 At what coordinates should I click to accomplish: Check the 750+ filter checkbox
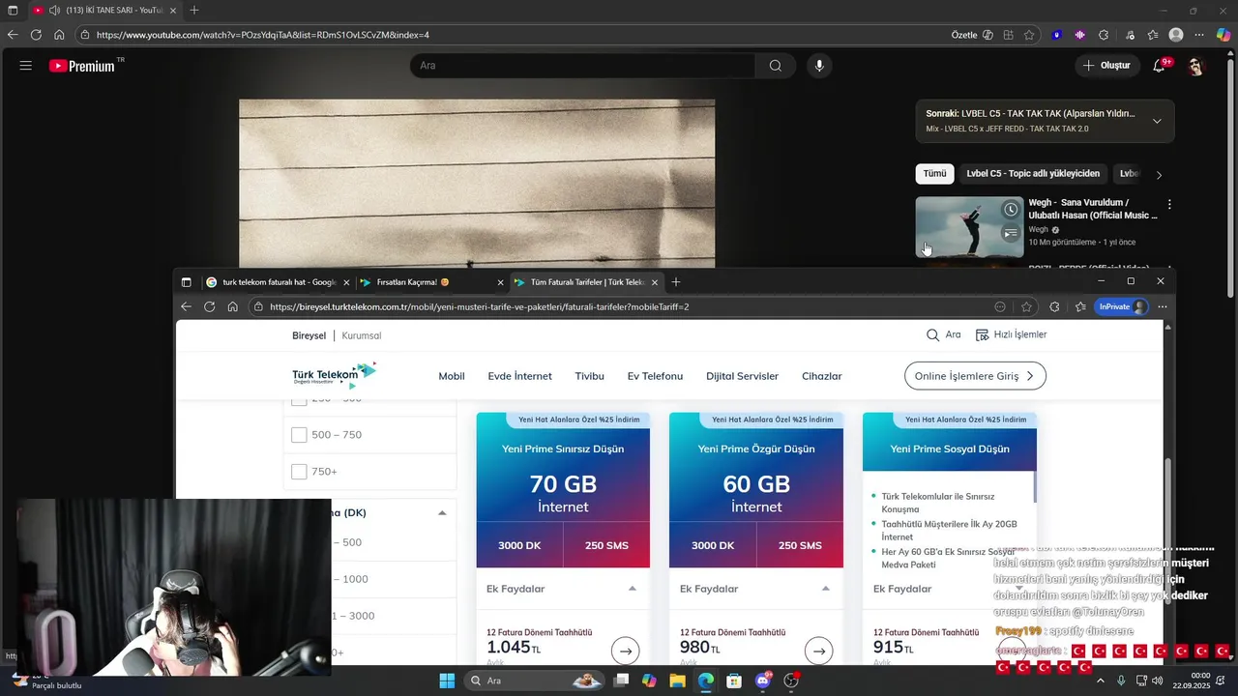(x=299, y=472)
